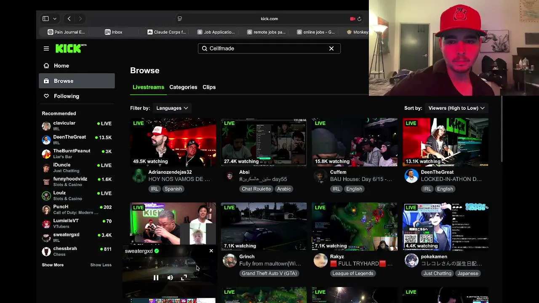Open pokekamen's stream thumbnail

click(446, 227)
